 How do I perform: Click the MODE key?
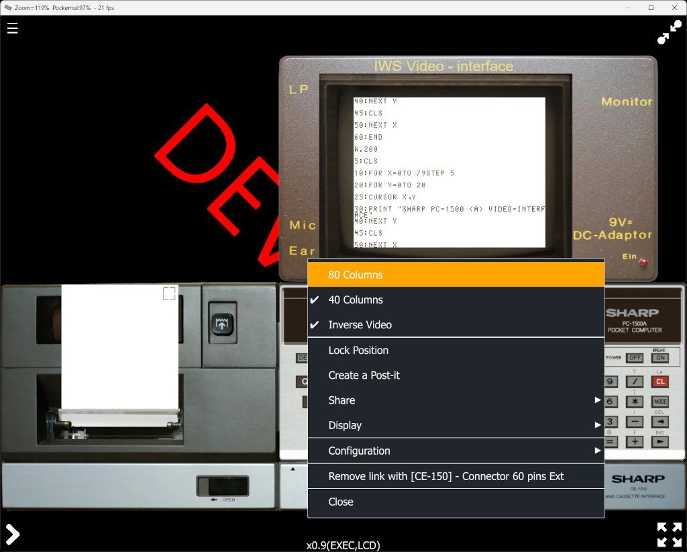click(x=660, y=402)
